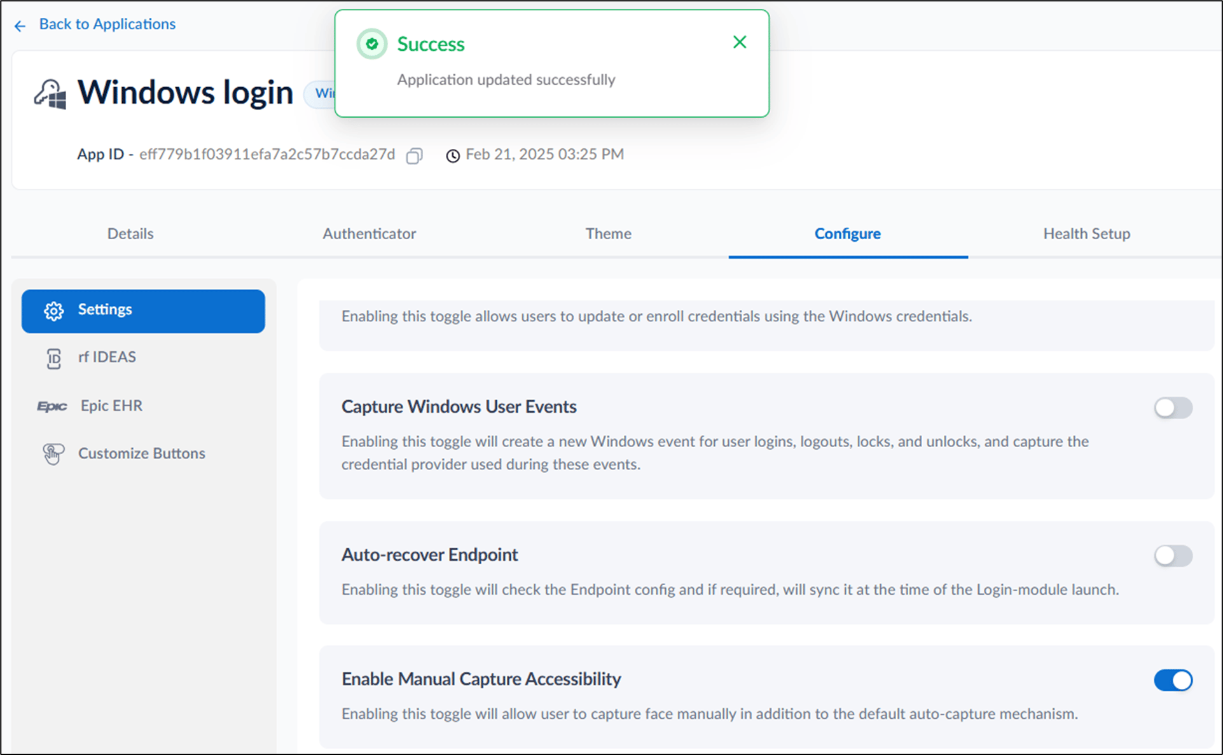Open the Authenticator tab

[370, 233]
